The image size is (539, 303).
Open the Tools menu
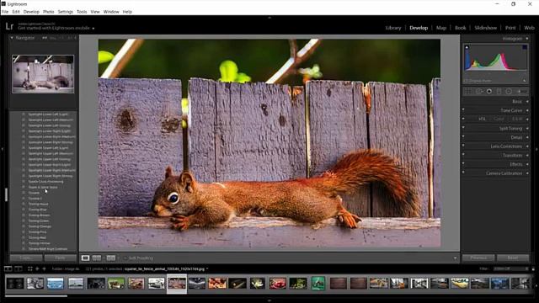click(82, 12)
